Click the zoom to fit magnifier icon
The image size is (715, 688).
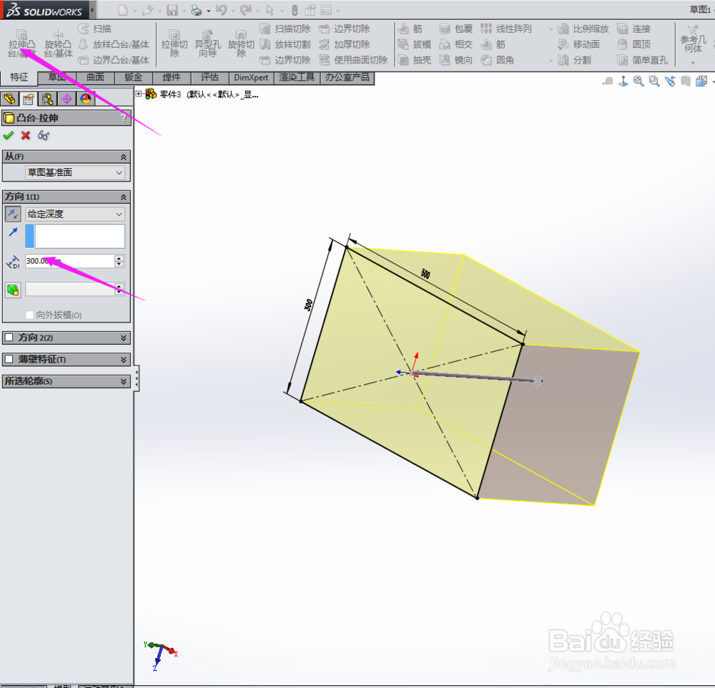[x=638, y=82]
